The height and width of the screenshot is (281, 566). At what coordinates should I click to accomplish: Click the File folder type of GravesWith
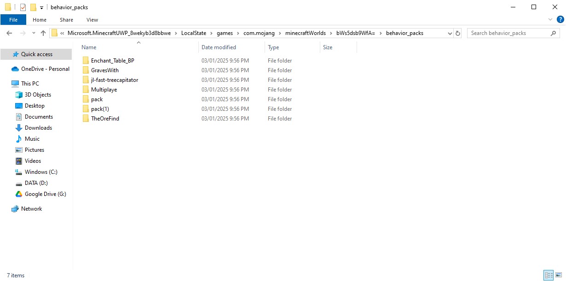coord(280,70)
